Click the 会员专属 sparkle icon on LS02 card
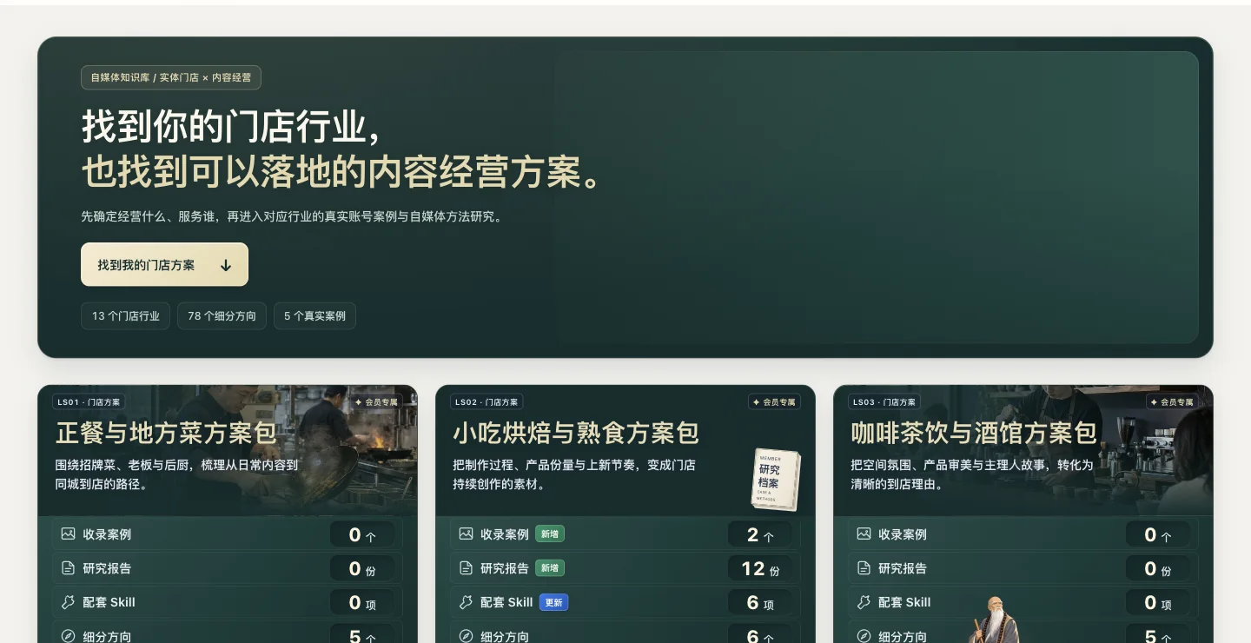This screenshot has height=643, width=1251. pyautogui.click(x=757, y=402)
